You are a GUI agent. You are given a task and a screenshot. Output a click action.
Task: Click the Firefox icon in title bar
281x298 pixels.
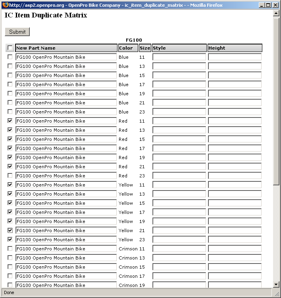coord(4,5)
